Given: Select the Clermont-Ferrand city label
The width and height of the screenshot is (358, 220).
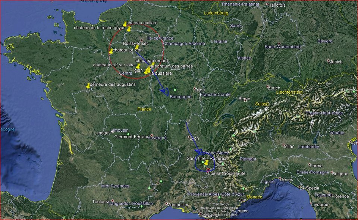Looking at the screenshot, I should click(x=132, y=137).
